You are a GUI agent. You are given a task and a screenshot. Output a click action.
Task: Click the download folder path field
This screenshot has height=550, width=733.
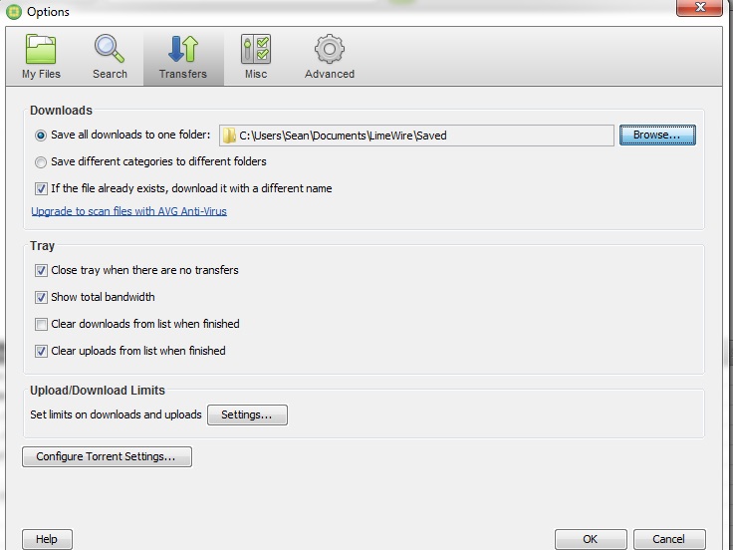[x=418, y=136]
